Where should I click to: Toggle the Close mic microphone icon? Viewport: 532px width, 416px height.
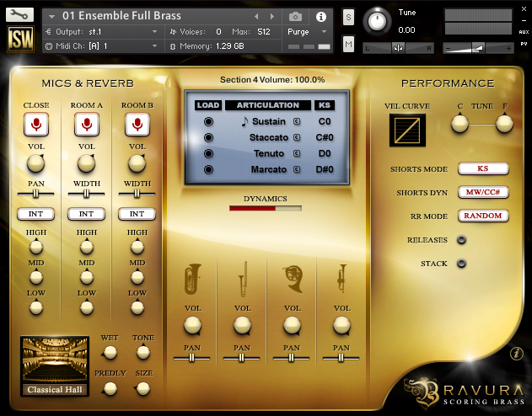point(35,125)
